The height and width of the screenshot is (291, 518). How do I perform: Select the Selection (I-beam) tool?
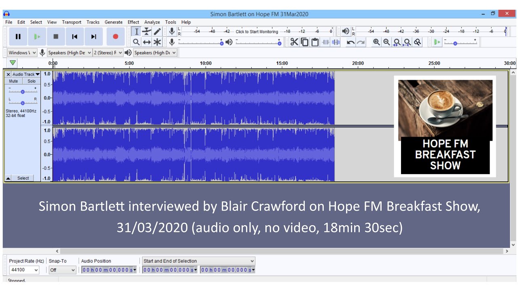pyautogui.click(x=136, y=32)
